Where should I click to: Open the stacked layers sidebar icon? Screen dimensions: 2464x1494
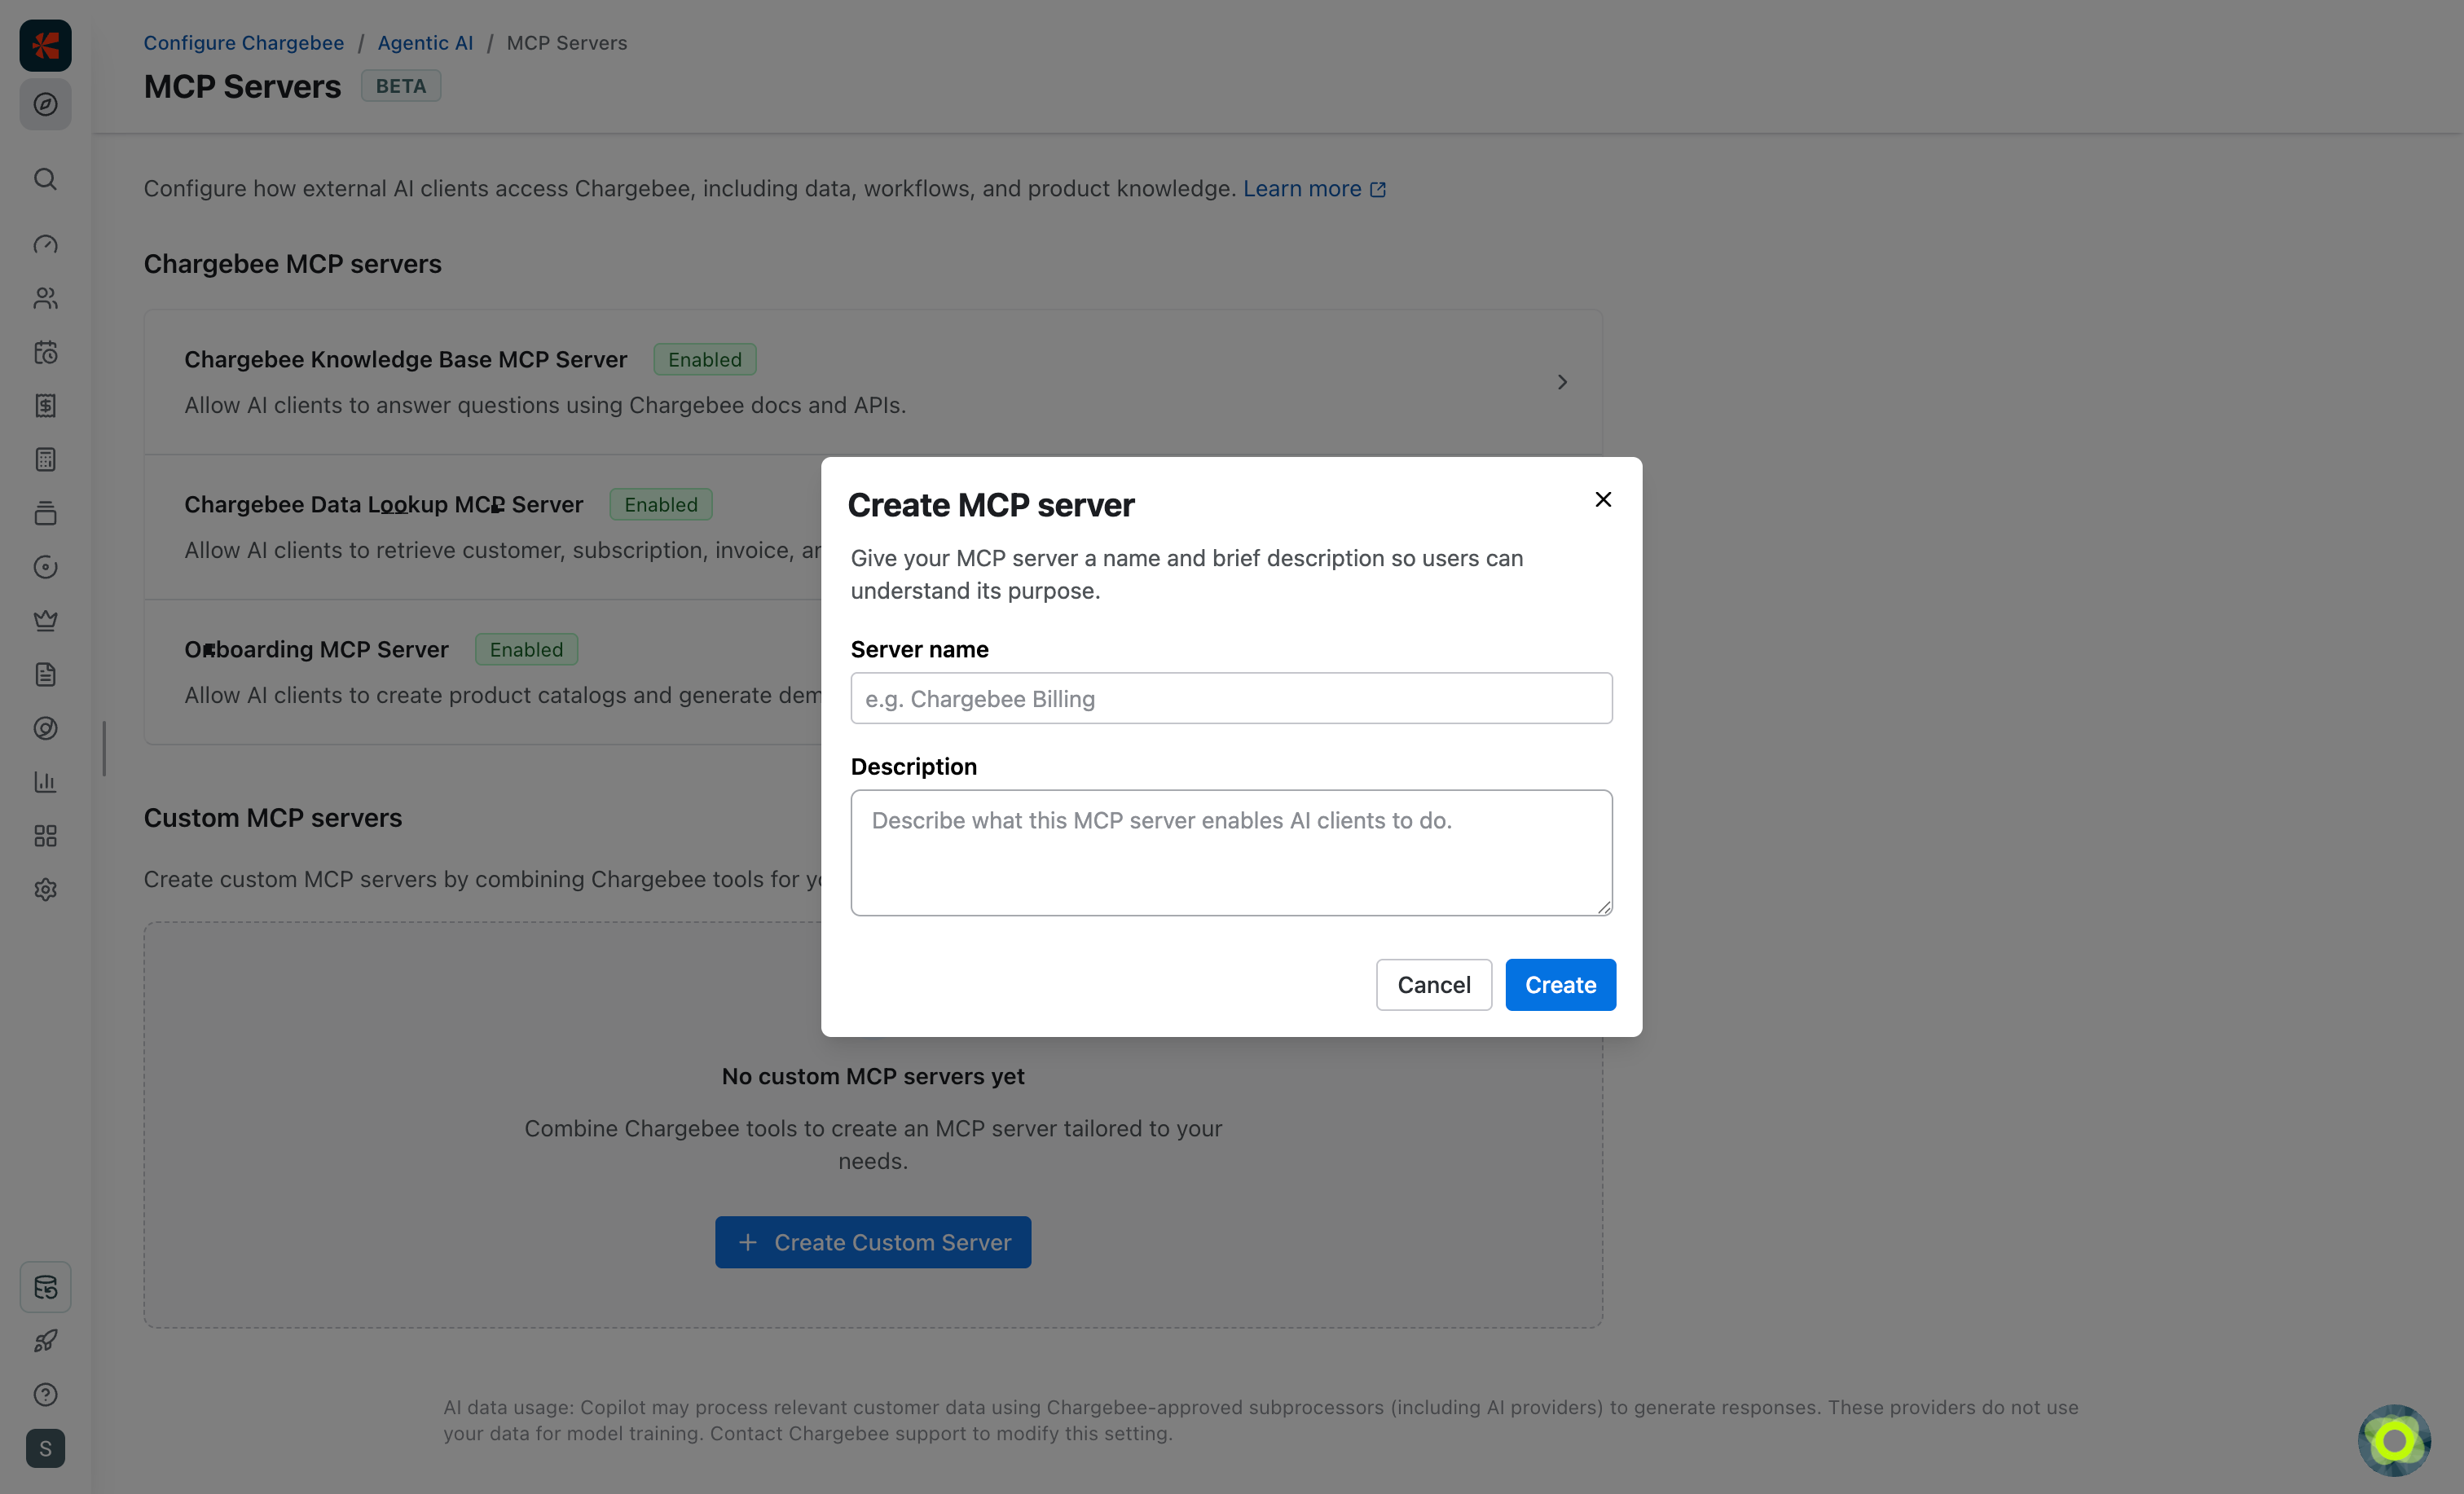pyautogui.click(x=45, y=513)
